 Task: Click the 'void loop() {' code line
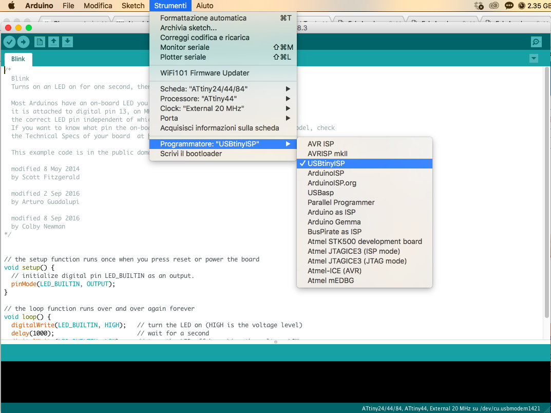[x=27, y=317]
